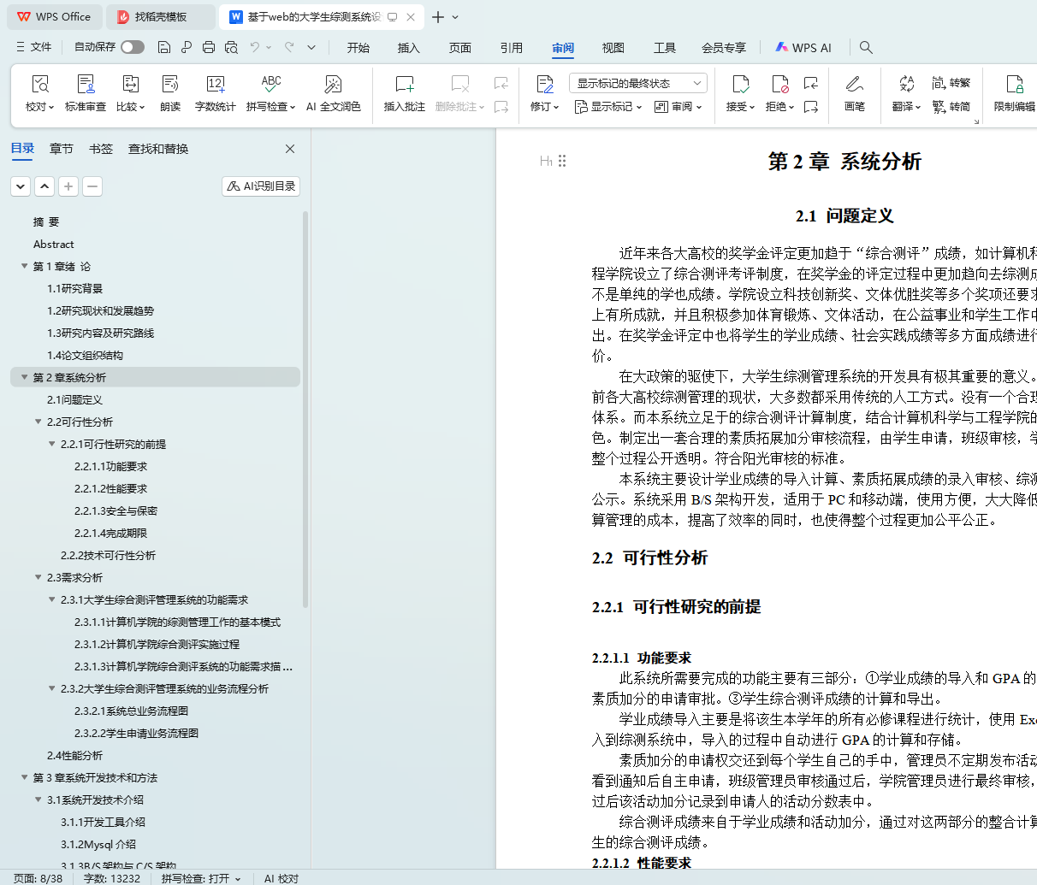Viewport: 1037px width, 885px height.
Task: Click the 限制编辑 restrict editing icon
Action: pyautogui.click(x=1014, y=85)
